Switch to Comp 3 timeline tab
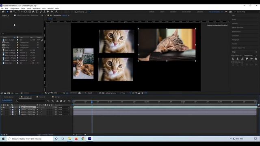 (x=58, y=97)
